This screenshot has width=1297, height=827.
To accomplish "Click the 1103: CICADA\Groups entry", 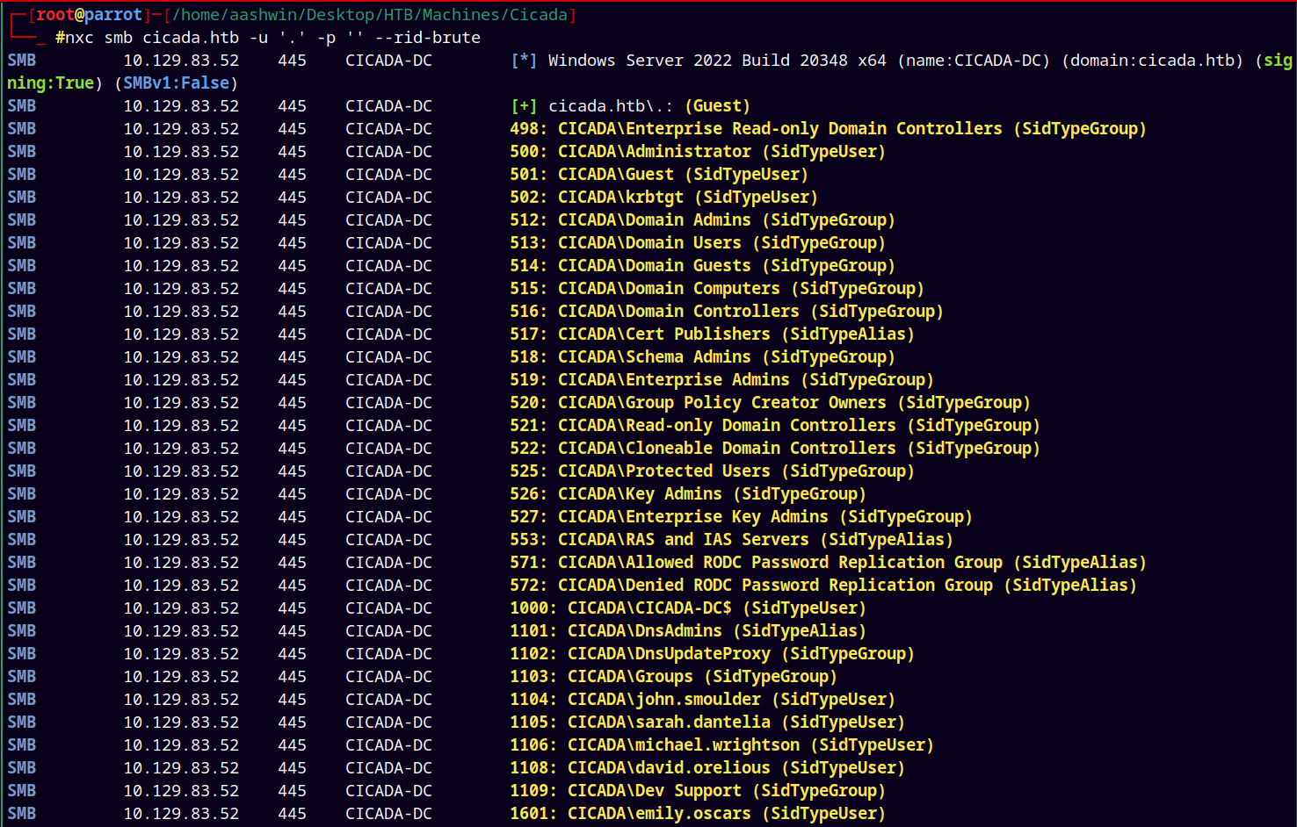I will pos(673,677).
